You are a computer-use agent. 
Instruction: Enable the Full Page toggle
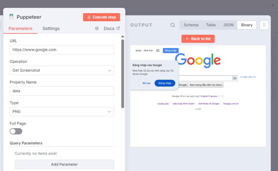[16, 131]
